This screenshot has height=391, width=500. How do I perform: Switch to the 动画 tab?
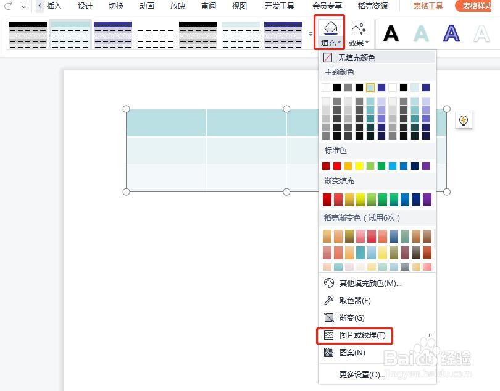[147, 6]
